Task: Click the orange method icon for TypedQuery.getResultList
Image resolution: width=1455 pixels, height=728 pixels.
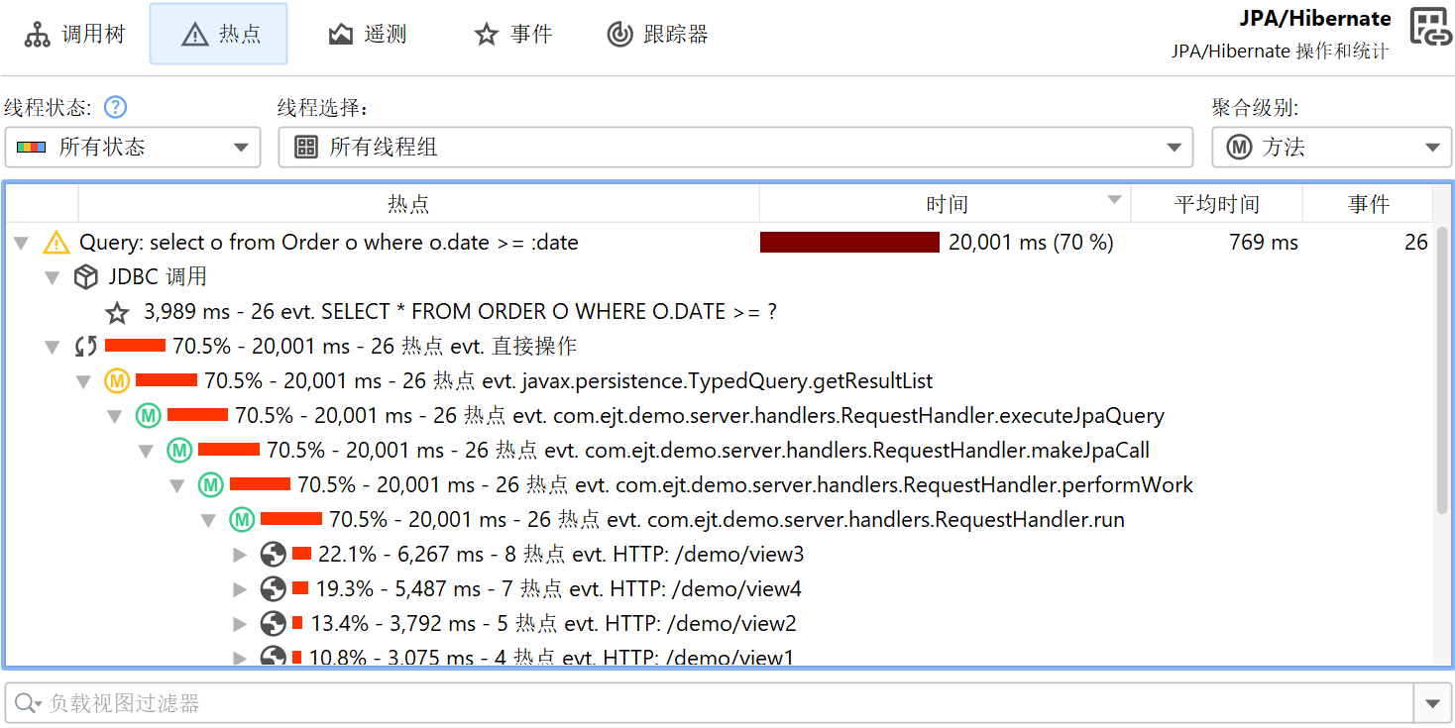Action: pyautogui.click(x=117, y=381)
